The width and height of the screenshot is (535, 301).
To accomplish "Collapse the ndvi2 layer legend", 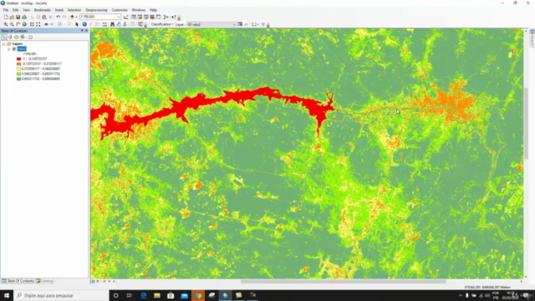I will pyautogui.click(x=9, y=48).
